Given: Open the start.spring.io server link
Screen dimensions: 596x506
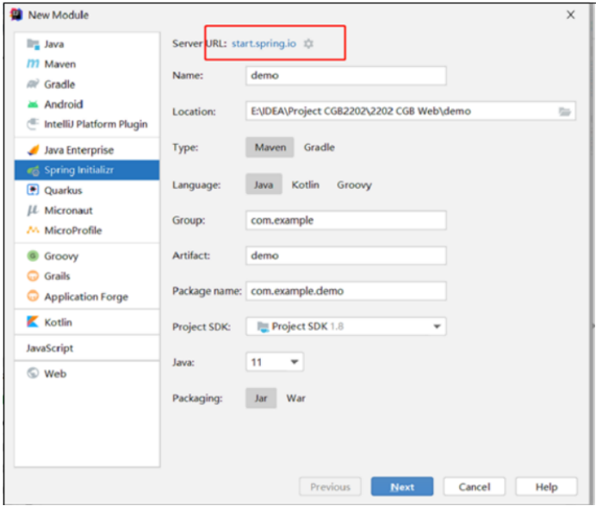Looking at the screenshot, I should (x=264, y=44).
